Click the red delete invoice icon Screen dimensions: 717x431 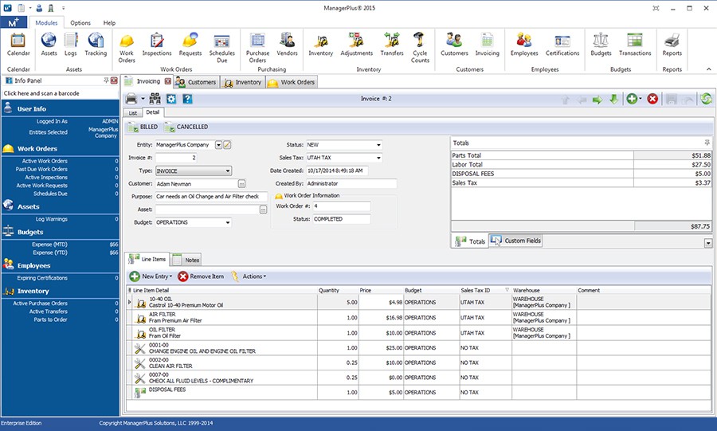[652, 99]
